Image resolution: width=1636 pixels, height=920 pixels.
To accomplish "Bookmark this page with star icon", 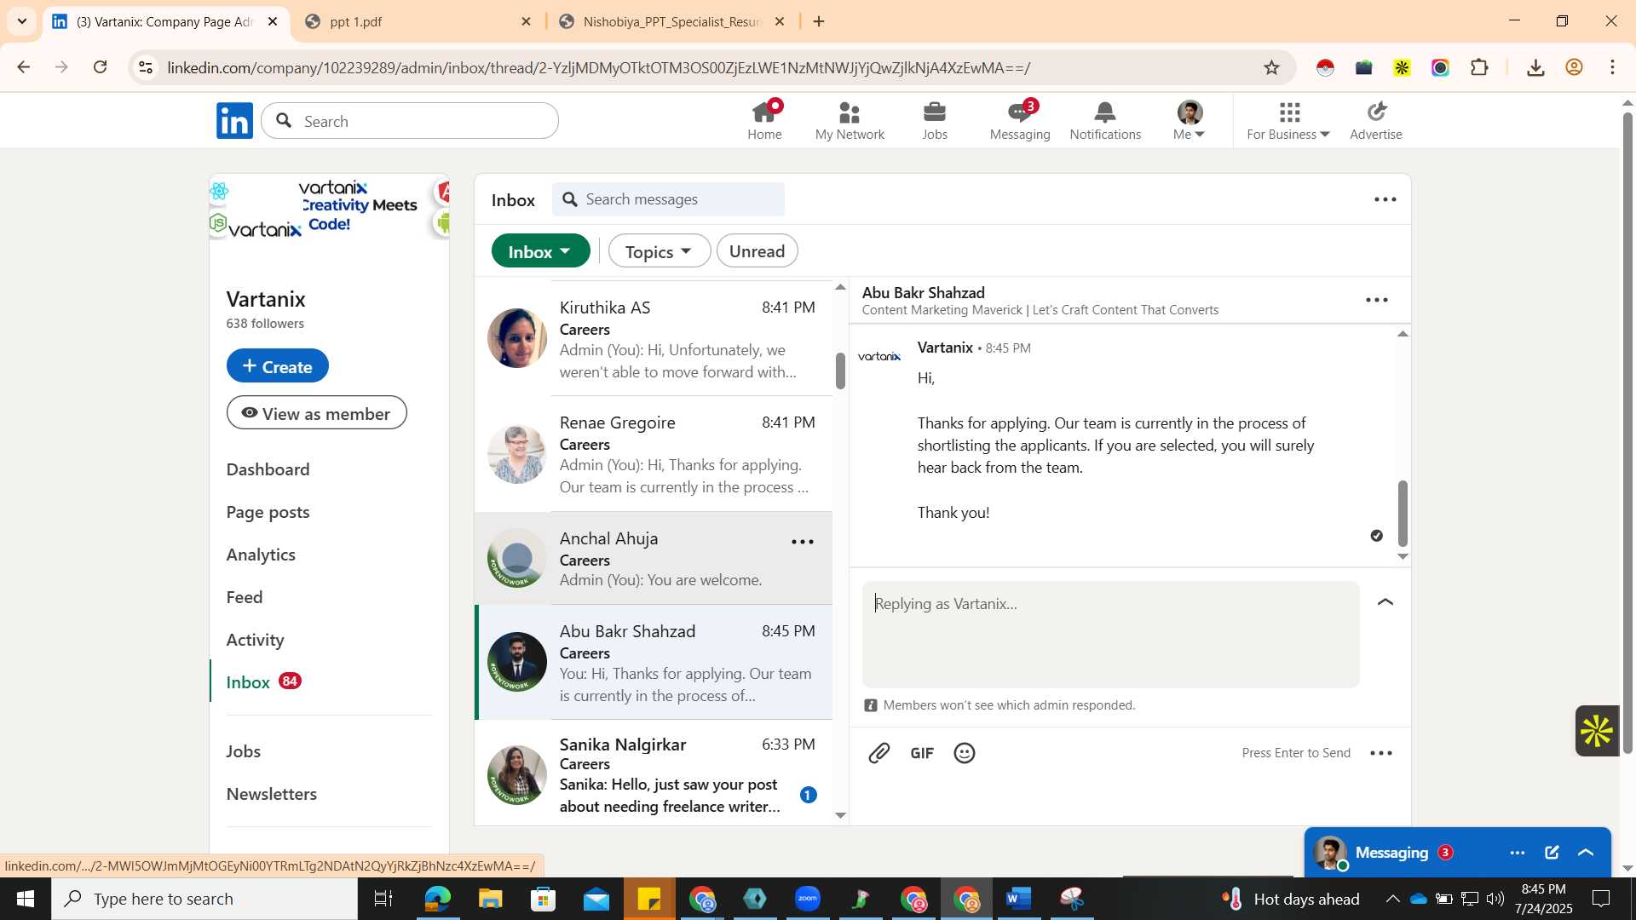I will [x=1271, y=68].
